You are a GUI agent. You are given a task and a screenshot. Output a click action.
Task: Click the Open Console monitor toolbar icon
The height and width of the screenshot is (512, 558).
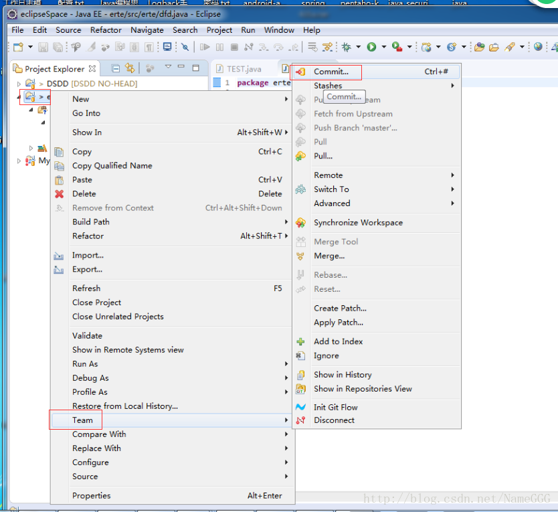[167, 47]
